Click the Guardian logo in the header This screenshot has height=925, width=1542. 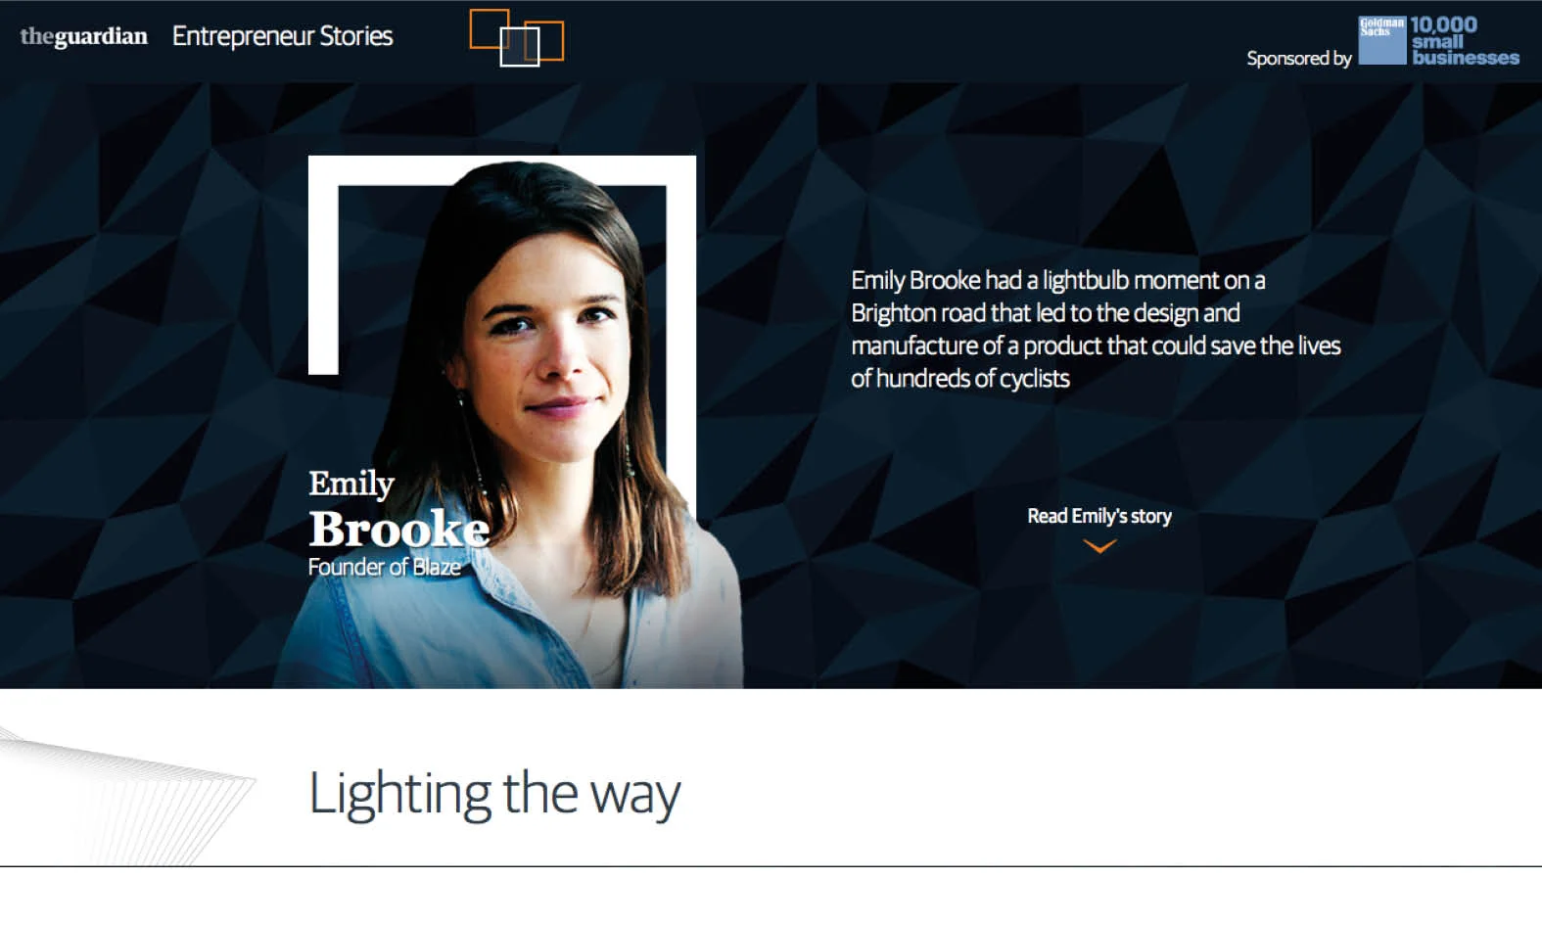[x=83, y=37]
